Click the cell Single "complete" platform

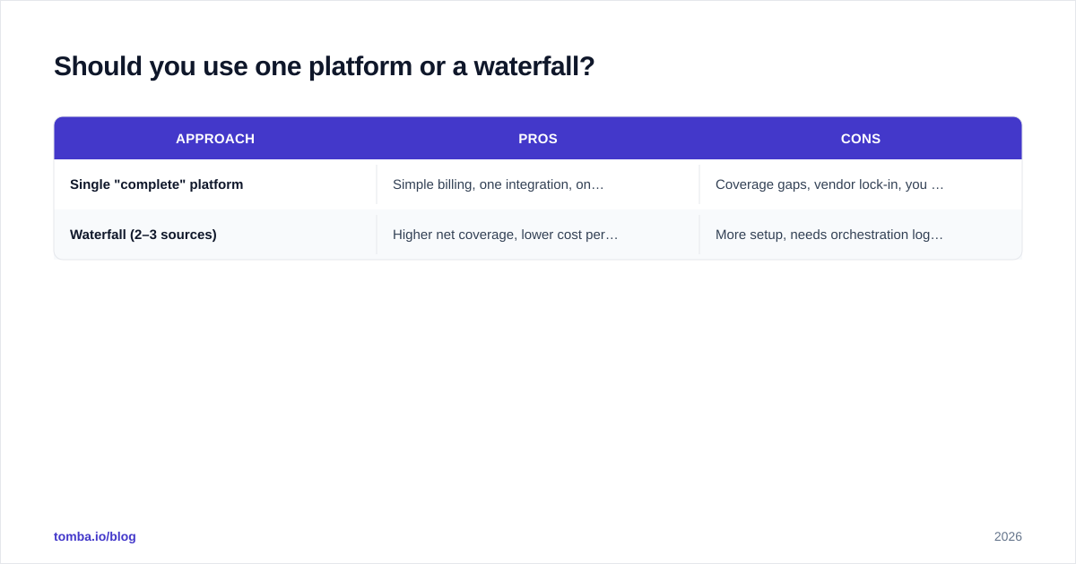click(215, 184)
